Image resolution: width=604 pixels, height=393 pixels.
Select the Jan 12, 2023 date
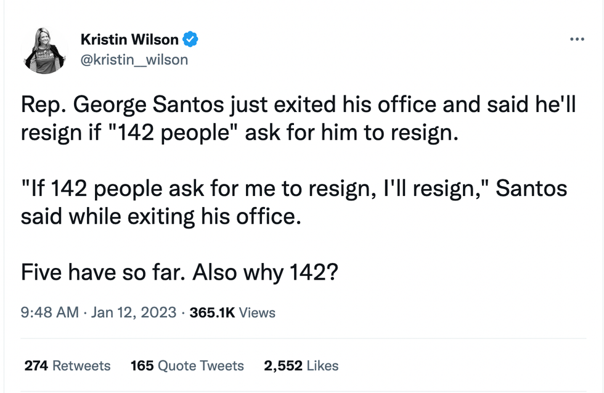pyautogui.click(x=133, y=312)
